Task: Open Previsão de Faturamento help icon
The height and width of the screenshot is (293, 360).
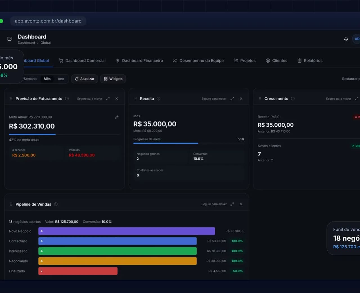Action: pyautogui.click(x=67, y=99)
